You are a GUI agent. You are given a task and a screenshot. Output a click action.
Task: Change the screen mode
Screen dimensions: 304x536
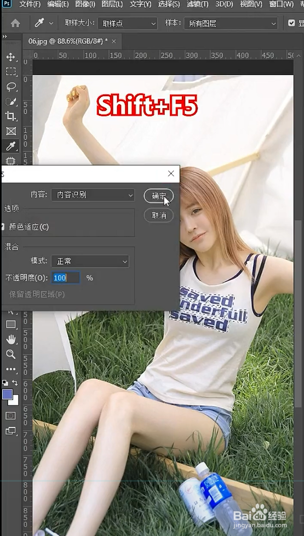[x=10, y=431]
